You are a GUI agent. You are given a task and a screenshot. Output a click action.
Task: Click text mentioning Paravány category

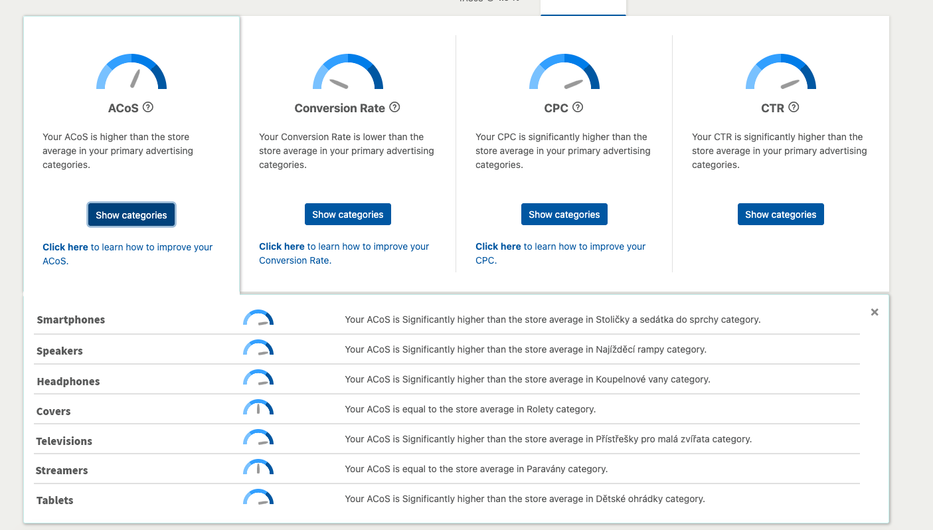point(476,469)
